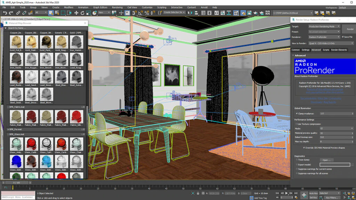The image size is (356, 200).
Task: Toggle the Percent Snap icon
Action: (147, 13)
